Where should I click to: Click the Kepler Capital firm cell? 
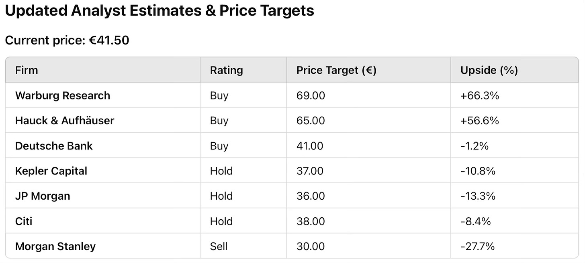tap(51, 171)
